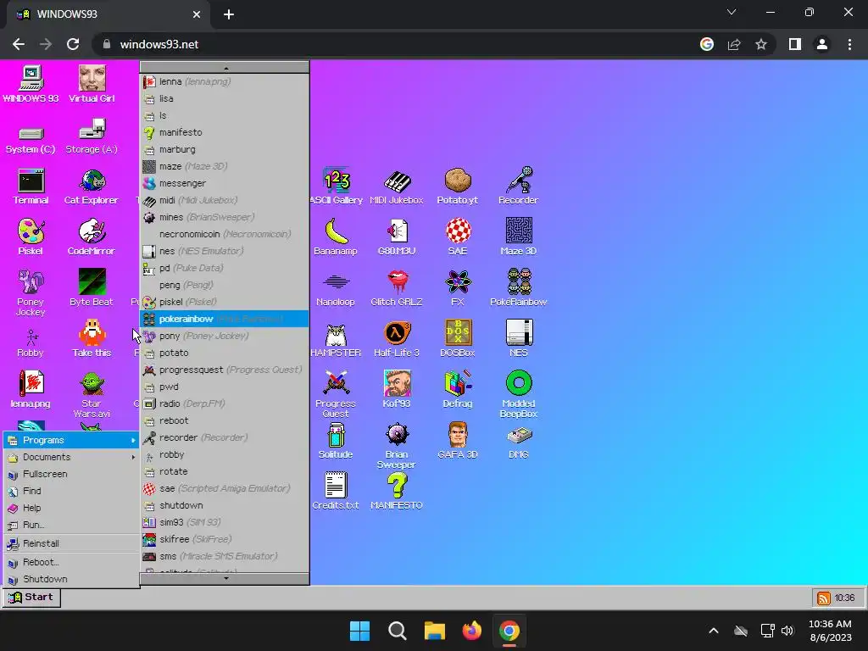868x651 pixels.
Task: Bookmark this page with the star icon
Action: click(x=761, y=44)
